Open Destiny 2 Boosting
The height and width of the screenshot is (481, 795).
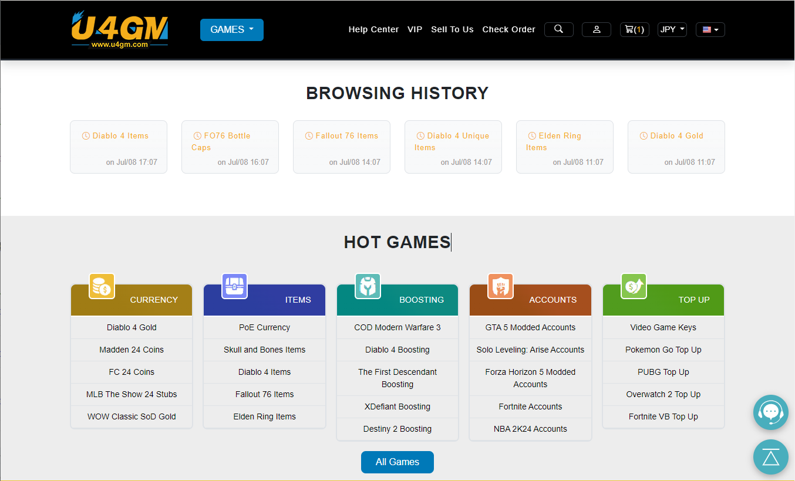[397, 429]
